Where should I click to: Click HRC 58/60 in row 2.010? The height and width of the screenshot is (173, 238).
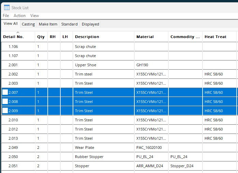tap(213, 120)
